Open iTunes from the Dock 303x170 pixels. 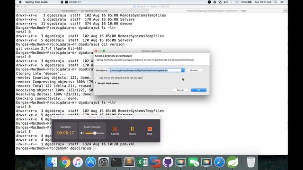click(78, 162)
